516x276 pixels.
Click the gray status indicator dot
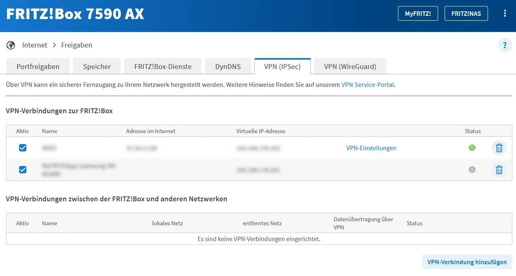click(472, 170)
